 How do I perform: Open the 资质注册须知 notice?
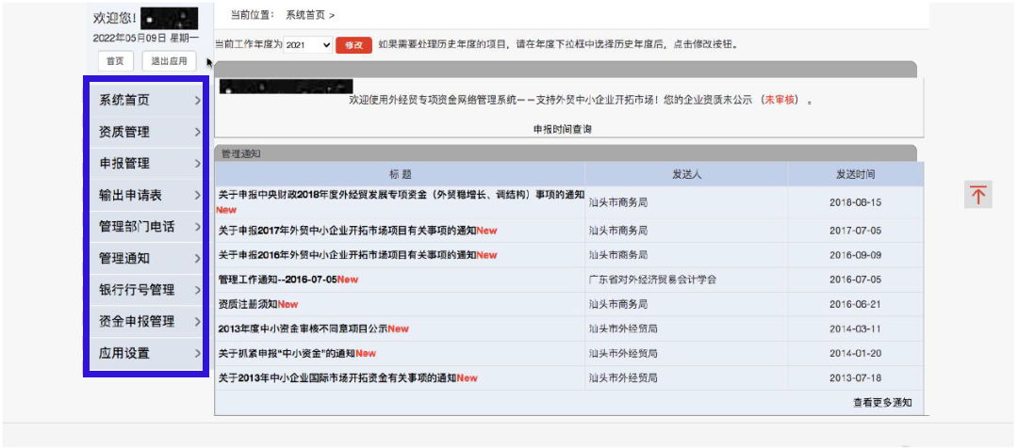point(249,304)
